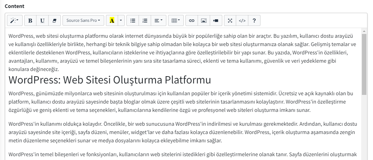373x160 pixels.
Task: Click the heading 'WordPress: Web Sitesi Oluşturma Platformu'
Action: (x=110, y=80)
